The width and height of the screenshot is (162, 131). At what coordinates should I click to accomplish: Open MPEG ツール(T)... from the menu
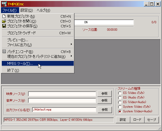38,63
